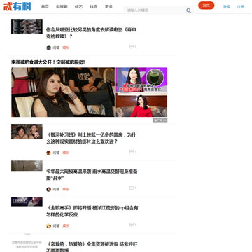The height and width of the screenshot is (252, 252).
Task: Click the 注册 register link
Action: point(241,7)
